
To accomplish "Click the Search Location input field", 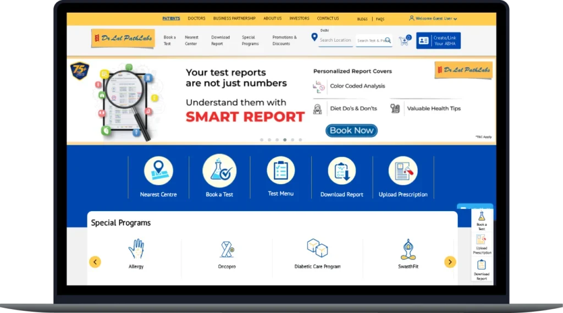I will pyautogui.click(x=335, y=40).
